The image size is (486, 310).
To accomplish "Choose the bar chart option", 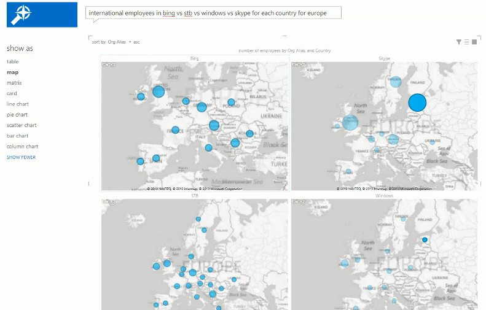I will 17,136.
